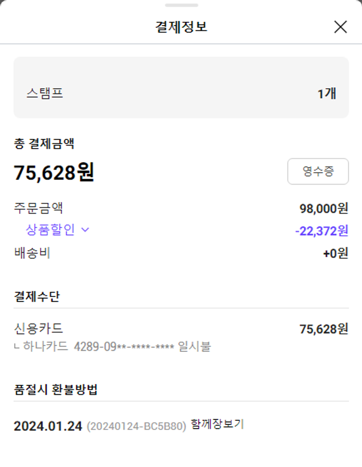
Task: Click the 하나카드 card detail line
Action: click(x=113, y=347)
